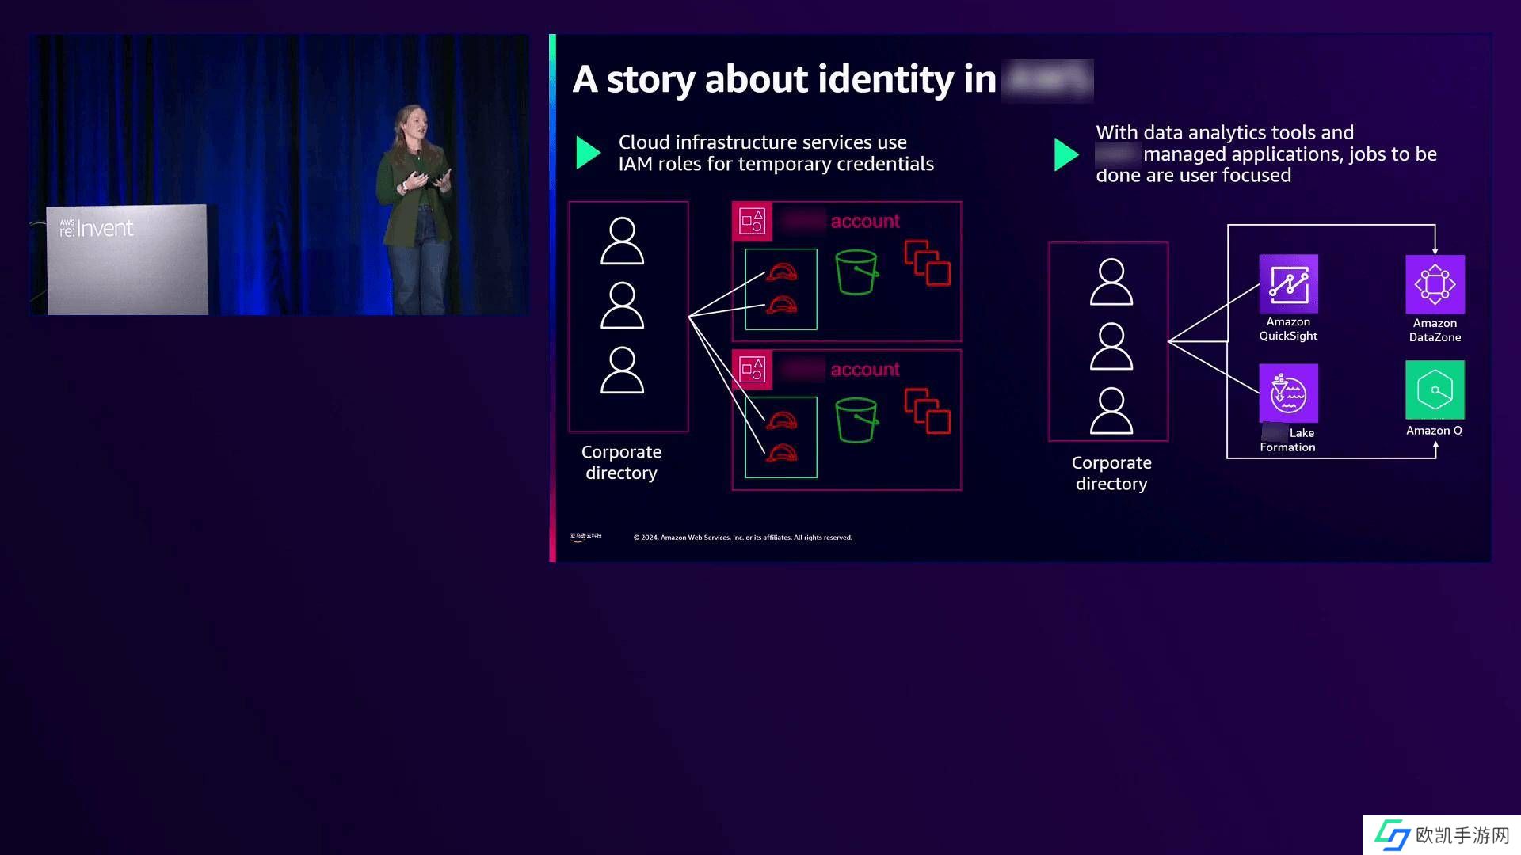Viewport: 1521px width, 855px height.
Task: Click the "account" label in the upper account box
Action: [865, 221]
